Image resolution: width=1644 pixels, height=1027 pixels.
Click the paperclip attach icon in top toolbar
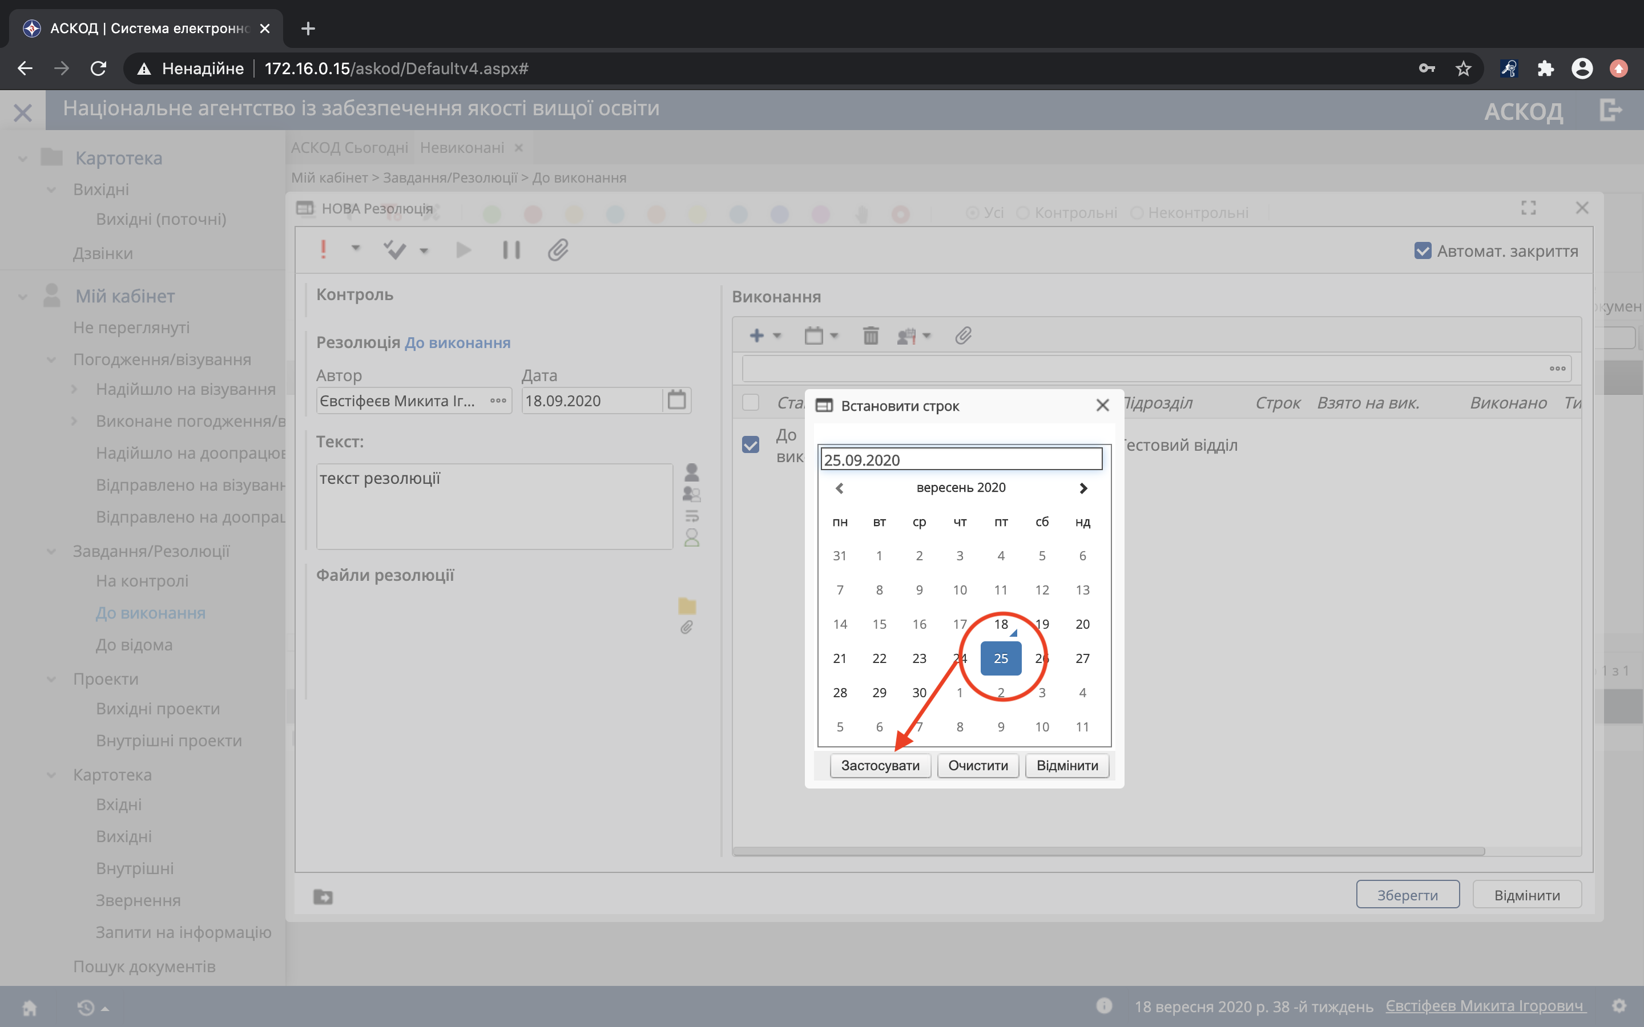pos(558,250)
